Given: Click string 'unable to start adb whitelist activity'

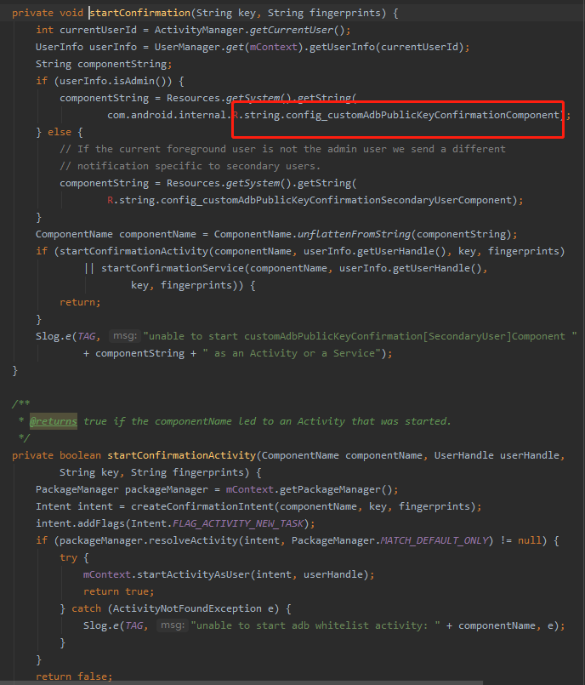Looking at the screenshot, I should tap(315, 626).
